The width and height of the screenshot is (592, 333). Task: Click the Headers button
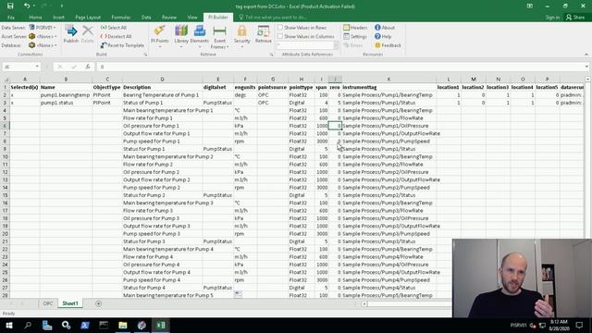(x=355, y=28)
